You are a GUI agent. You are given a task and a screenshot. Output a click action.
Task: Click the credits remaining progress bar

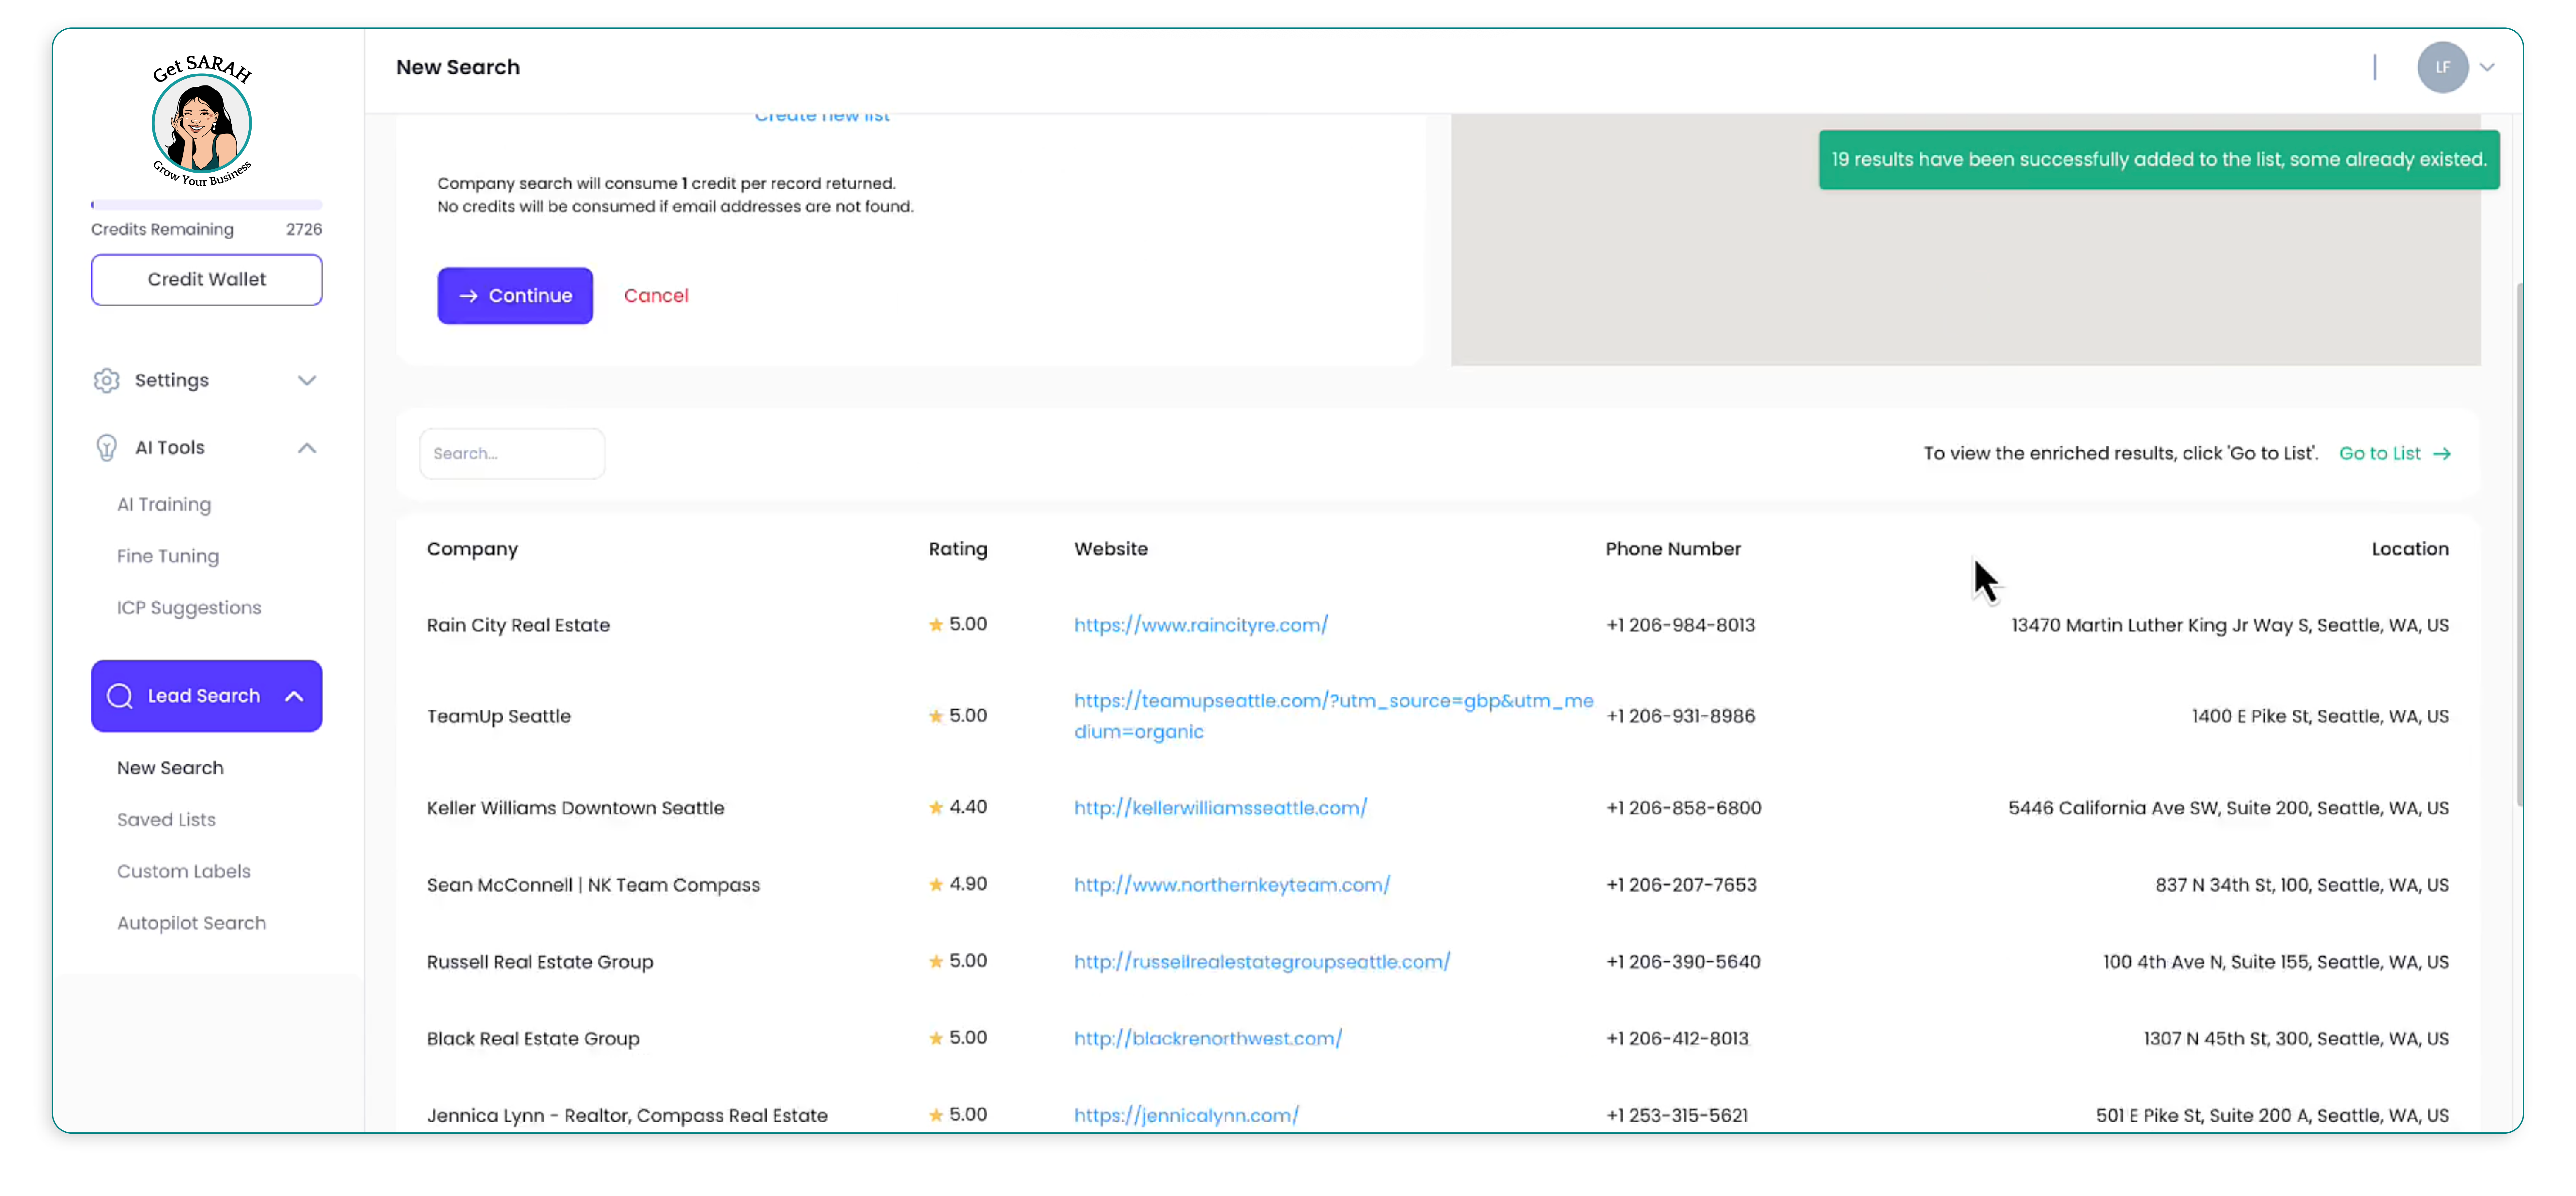pos(207,205)
